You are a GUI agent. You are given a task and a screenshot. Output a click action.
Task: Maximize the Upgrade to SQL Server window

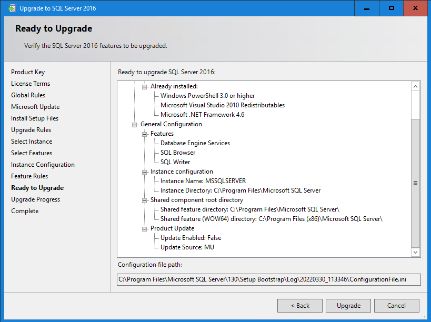[392, 8]
